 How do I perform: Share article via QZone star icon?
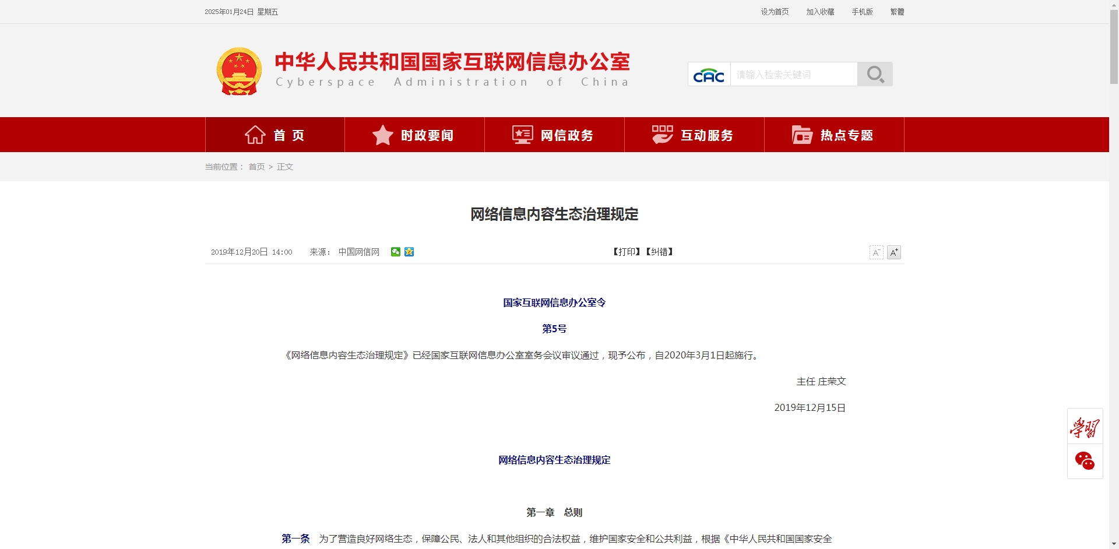click(x=409, y=252)
